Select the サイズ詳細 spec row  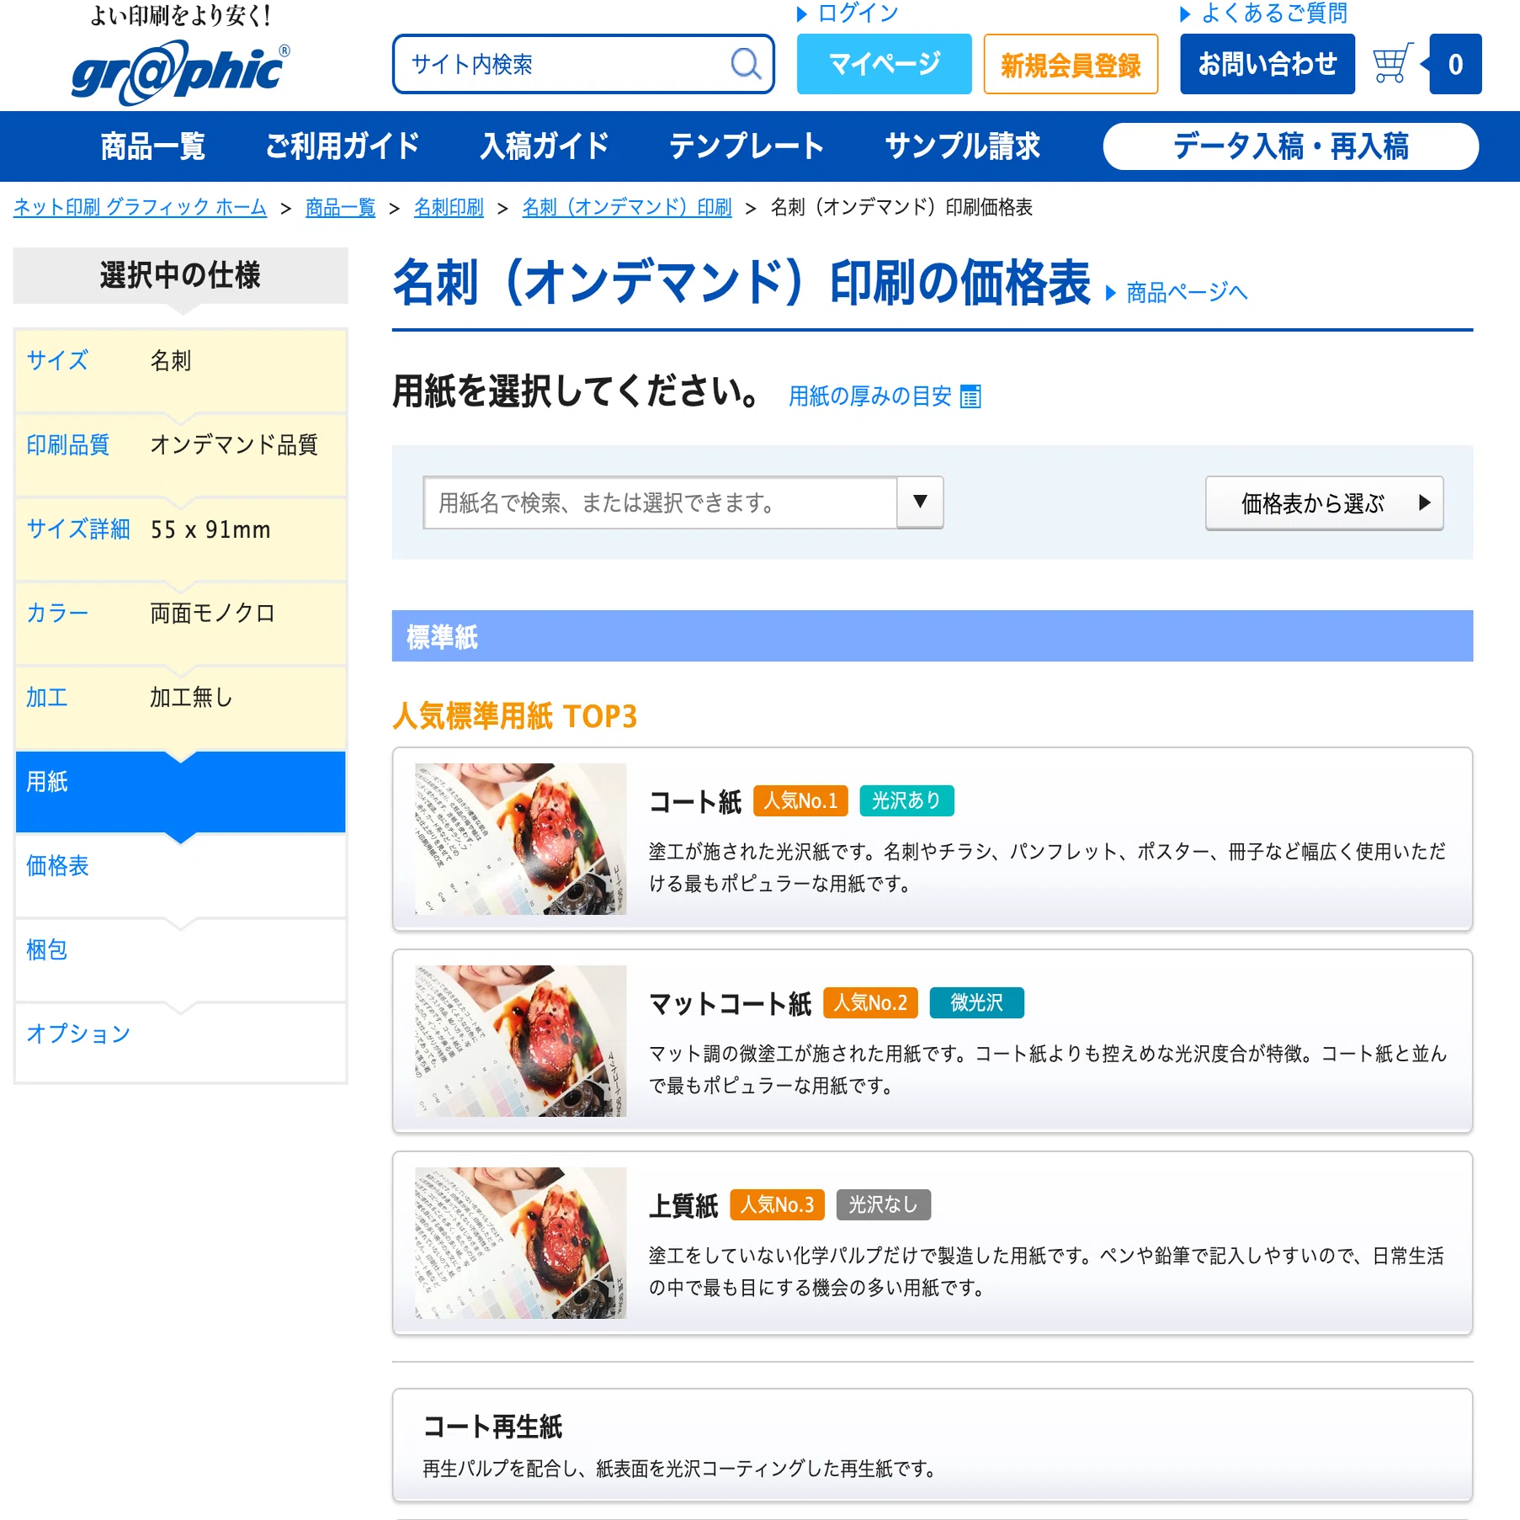coord(180,539)
